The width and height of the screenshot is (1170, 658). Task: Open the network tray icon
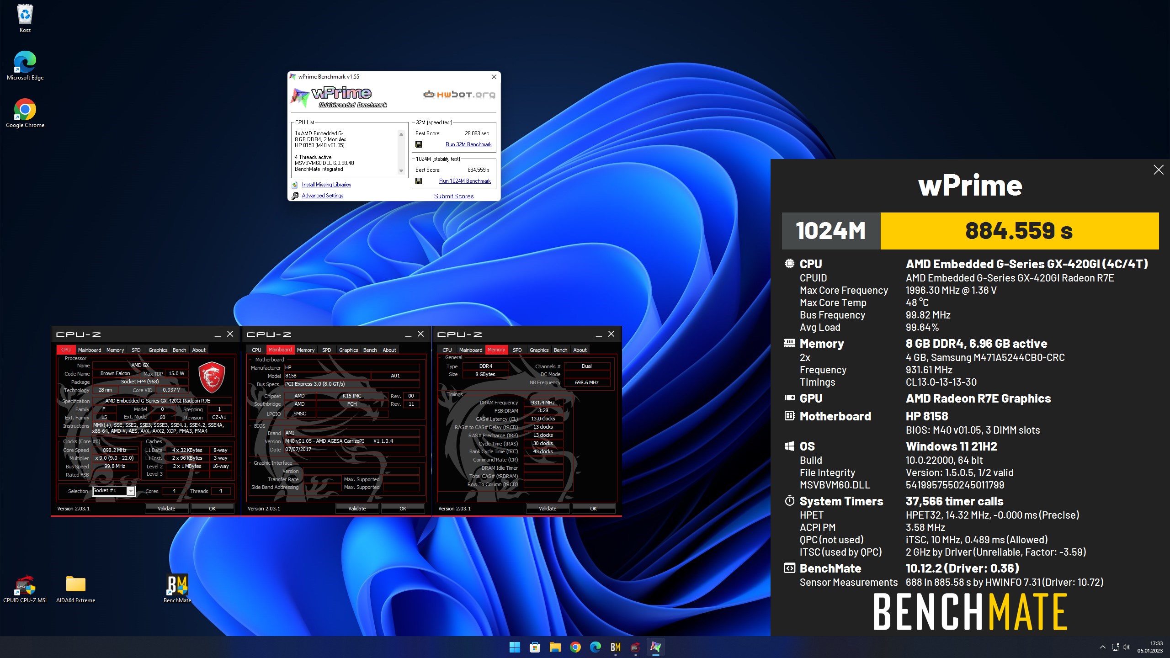pos(1115,647)
